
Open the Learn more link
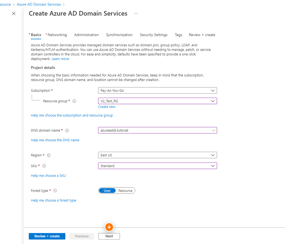(60, 59)
